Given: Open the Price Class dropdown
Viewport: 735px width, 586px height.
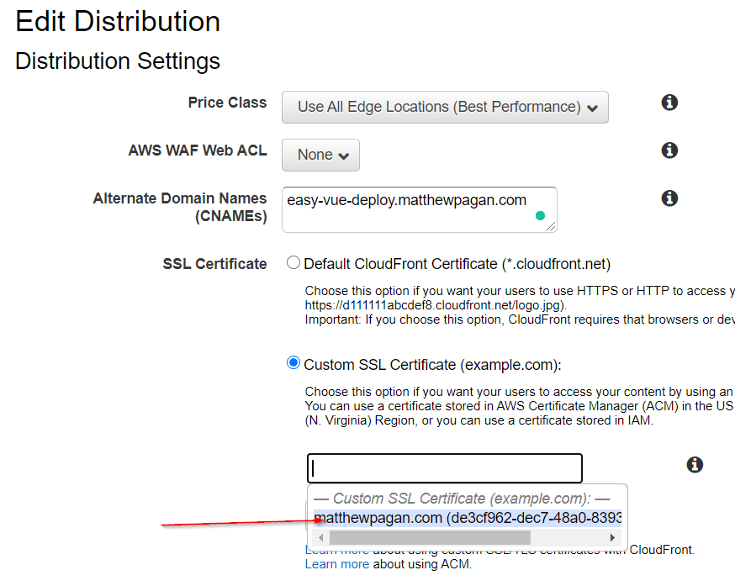Looking at the screenshot, I should pos(445,107).
